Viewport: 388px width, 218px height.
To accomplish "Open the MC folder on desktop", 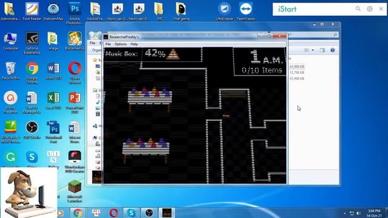I will pos(159,12).
